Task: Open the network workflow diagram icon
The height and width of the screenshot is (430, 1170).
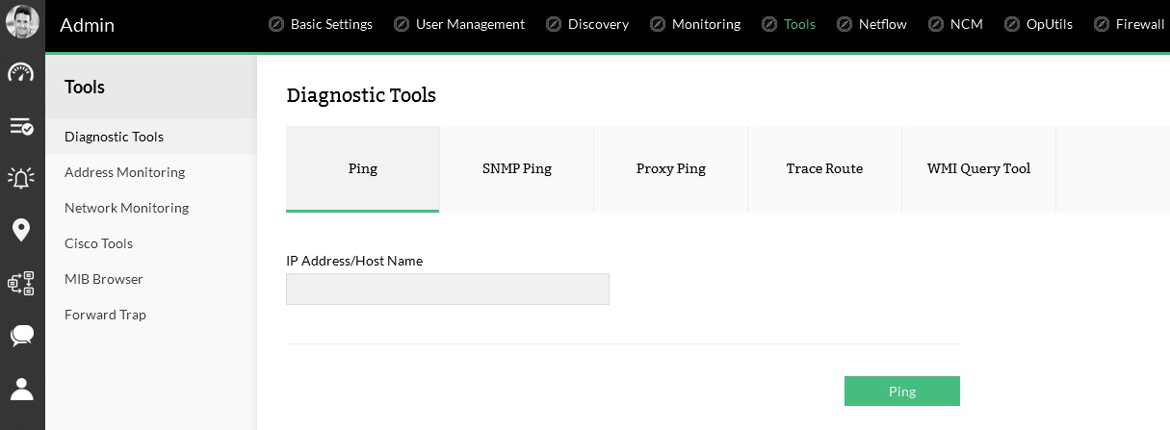Action: pyautogui.click(x=21, y=283)
